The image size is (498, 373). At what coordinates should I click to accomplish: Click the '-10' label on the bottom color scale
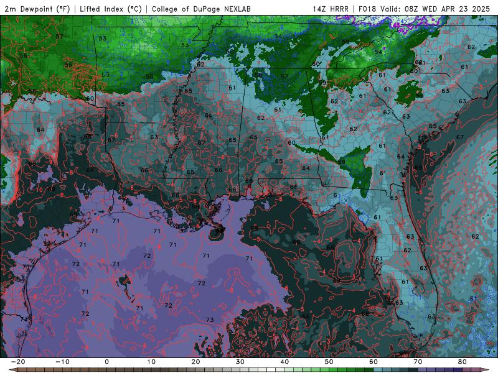[62, 362]
